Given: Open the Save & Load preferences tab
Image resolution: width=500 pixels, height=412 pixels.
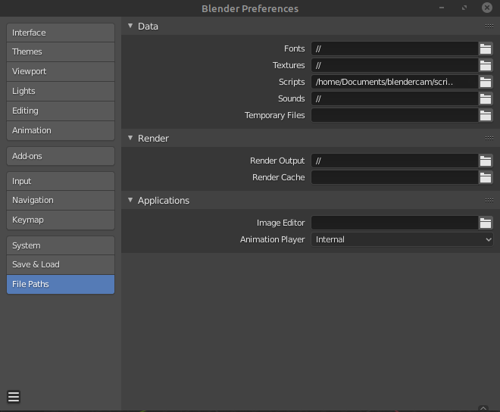Looking at the screenshot, I should 61,264.
